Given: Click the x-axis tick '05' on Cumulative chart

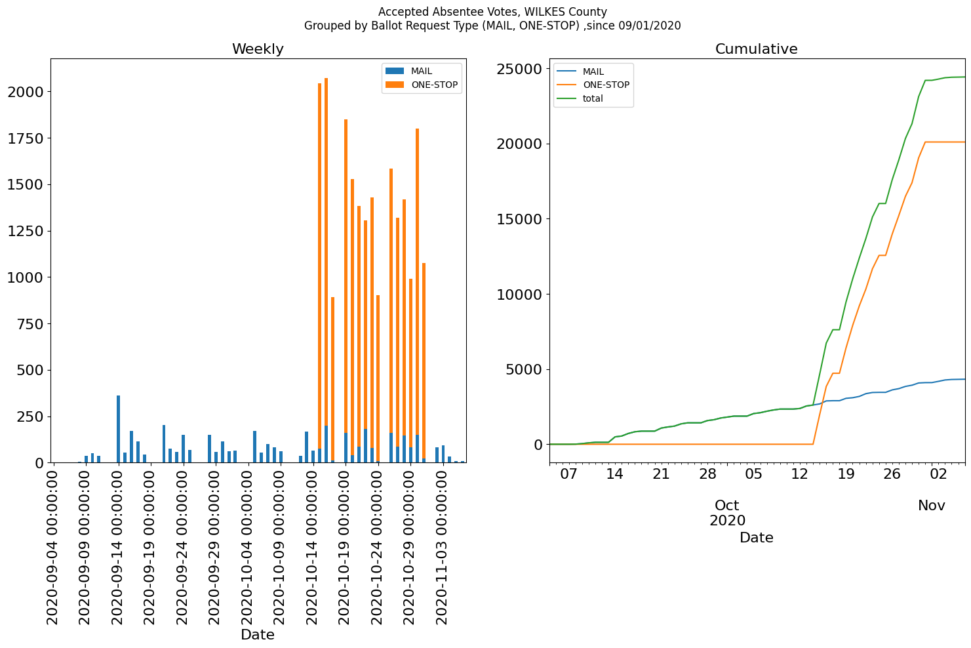Looking at the screenshot, I should [754, 474].
